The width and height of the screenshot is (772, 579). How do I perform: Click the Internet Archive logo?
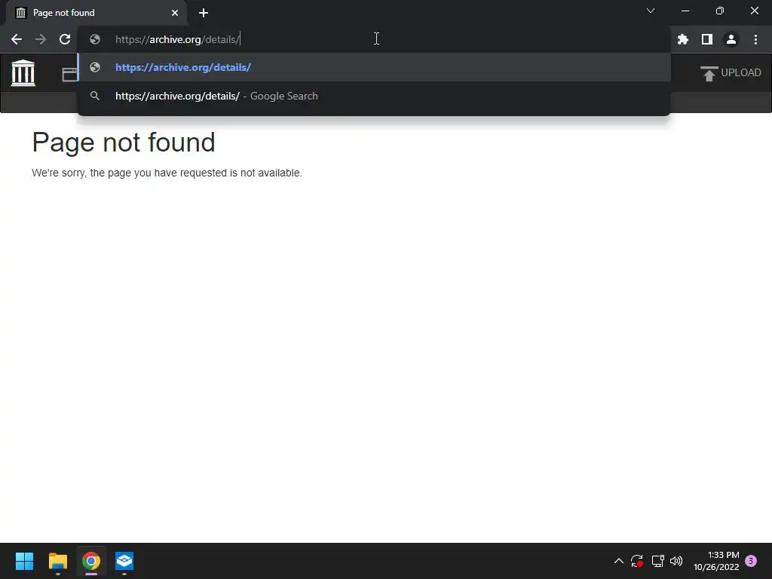(23, 73)
